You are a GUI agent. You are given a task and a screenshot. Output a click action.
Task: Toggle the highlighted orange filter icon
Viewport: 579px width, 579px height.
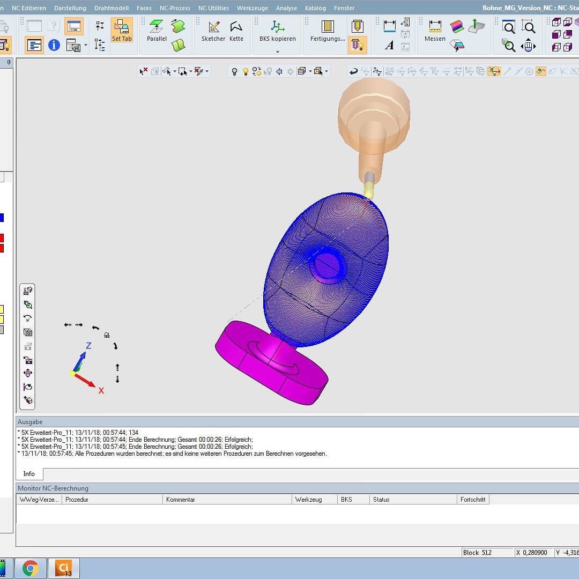coord(494,71)
